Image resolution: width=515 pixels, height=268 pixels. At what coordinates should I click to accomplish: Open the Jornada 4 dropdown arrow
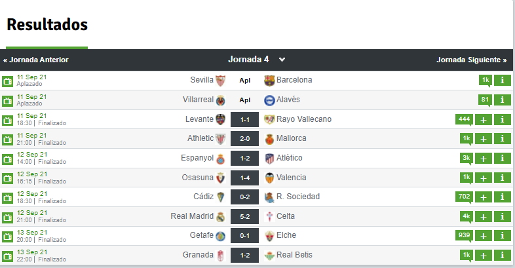pyautogui.click(x=282, y=60)
